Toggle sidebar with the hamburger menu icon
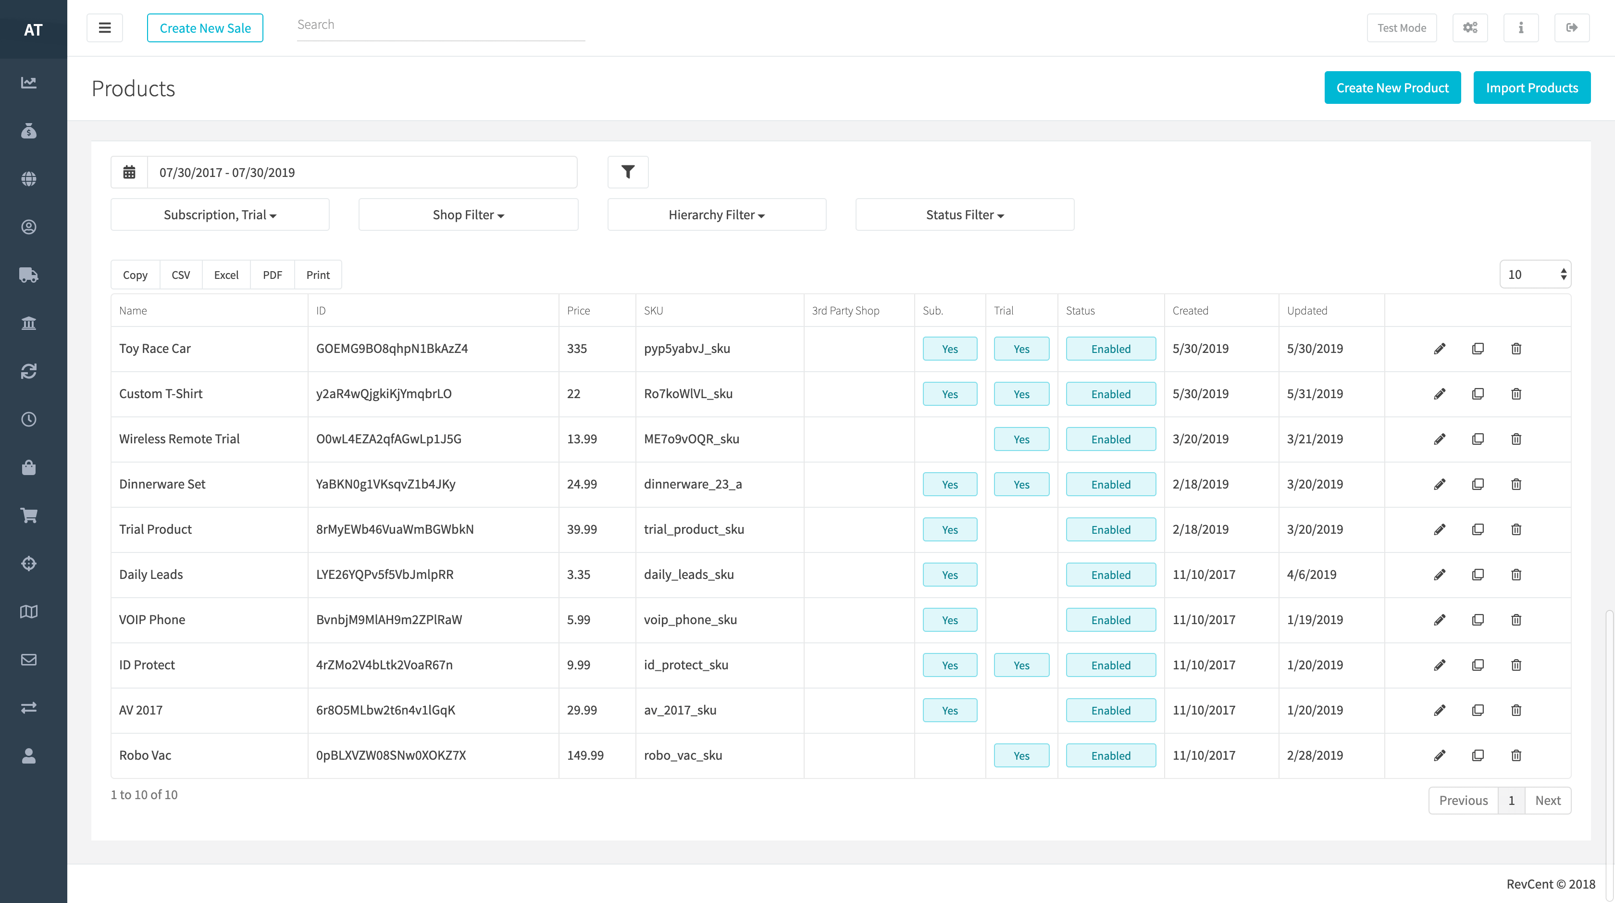This screenshot has width=1615, height=903. [105, 27]
